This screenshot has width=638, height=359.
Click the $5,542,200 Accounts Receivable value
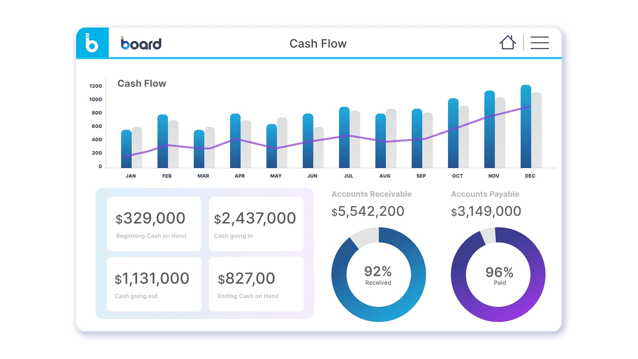click(368, 211)
